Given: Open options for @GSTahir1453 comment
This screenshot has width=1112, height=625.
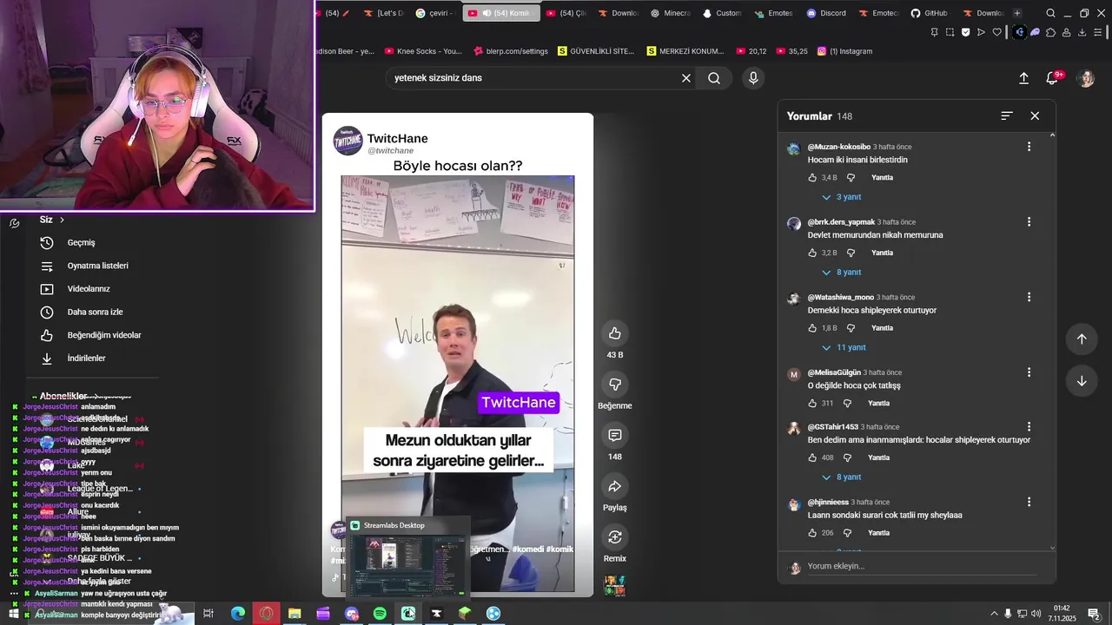Looking at the screenshot, I should point(1029,427).
